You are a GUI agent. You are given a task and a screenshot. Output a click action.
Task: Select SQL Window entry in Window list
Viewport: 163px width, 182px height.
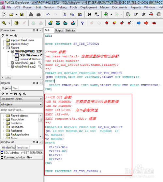tap(22, 153)
